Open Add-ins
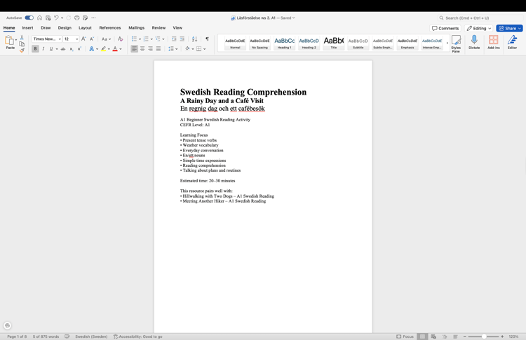526x340 pixels. click(x=494, y=42)
